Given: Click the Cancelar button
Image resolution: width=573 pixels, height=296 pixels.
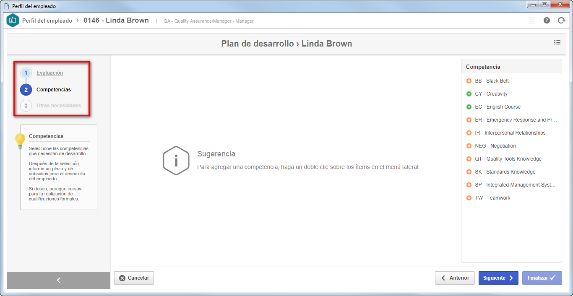Looking at the screenshot, I should tap(134, 278).
